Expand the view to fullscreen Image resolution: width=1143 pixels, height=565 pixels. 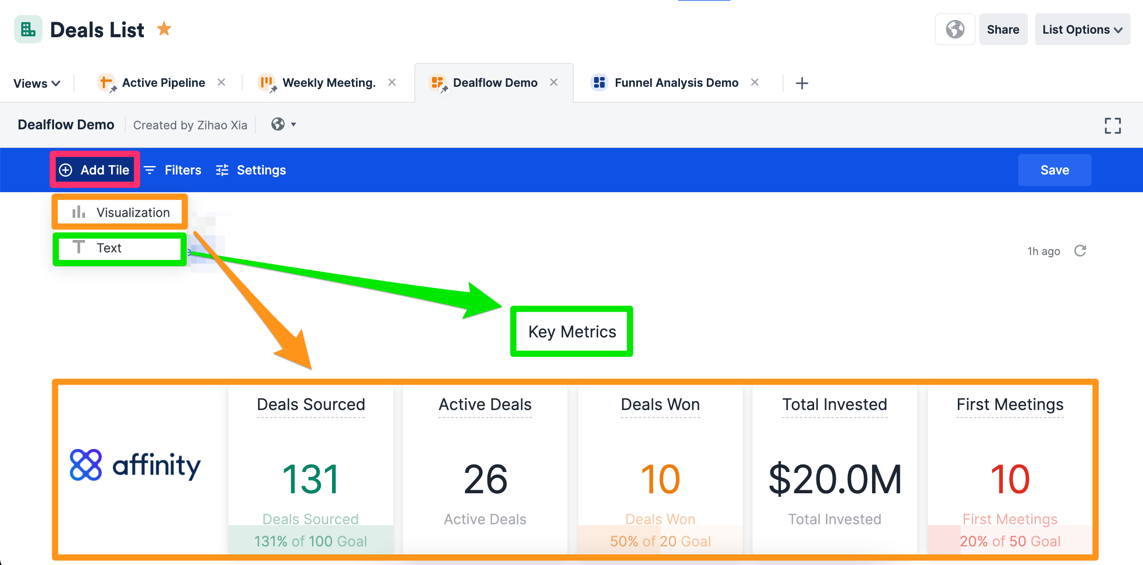(x=1113, y=126)
